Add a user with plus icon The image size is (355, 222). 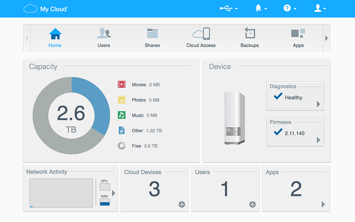(253, 205)
